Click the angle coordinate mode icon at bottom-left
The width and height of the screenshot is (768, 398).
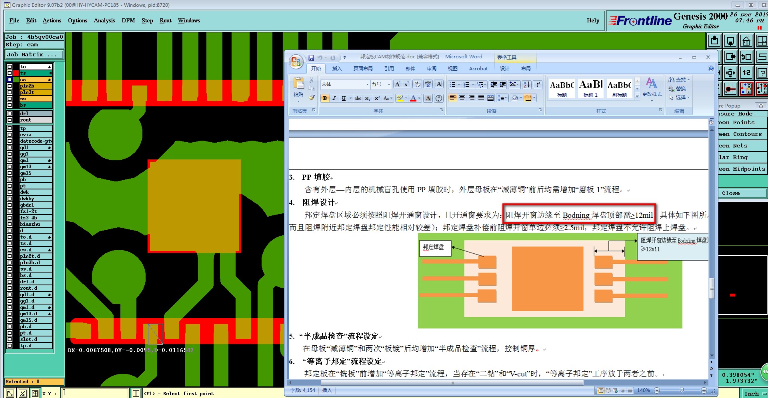(x=23, y=393)
